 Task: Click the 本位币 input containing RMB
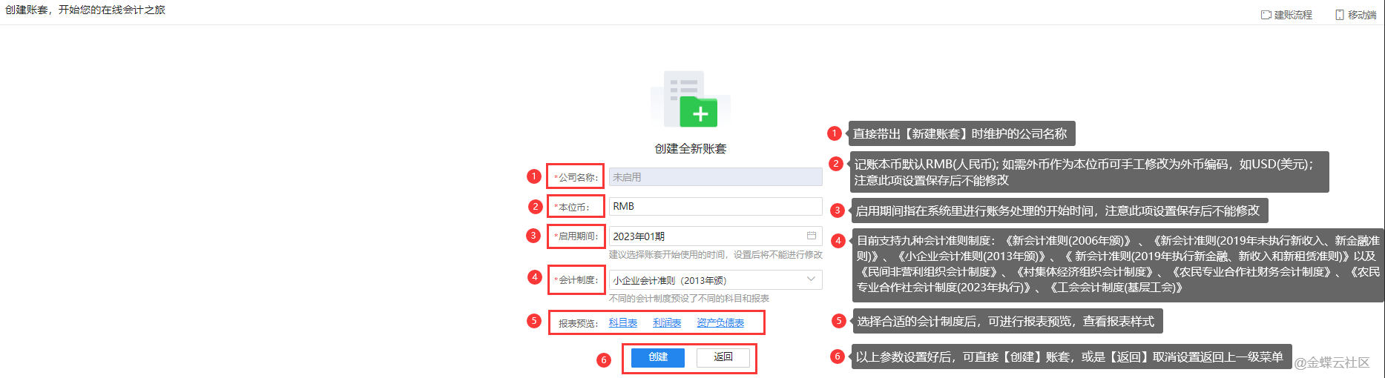click(715, 206)
